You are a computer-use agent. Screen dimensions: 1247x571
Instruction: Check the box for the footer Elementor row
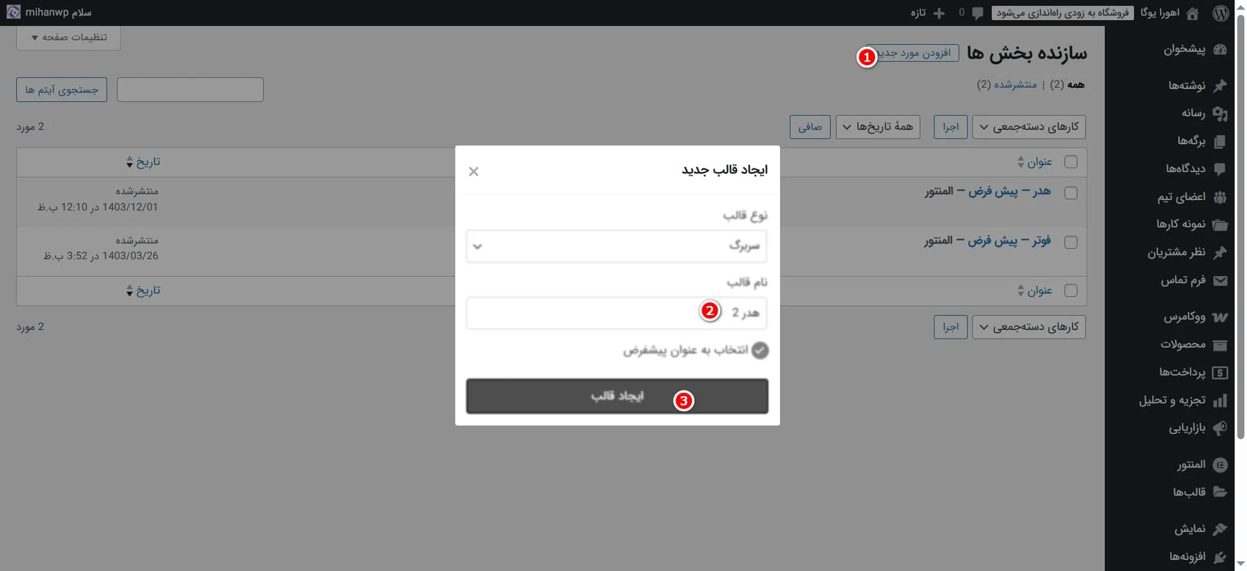[x=1071, y=242]
